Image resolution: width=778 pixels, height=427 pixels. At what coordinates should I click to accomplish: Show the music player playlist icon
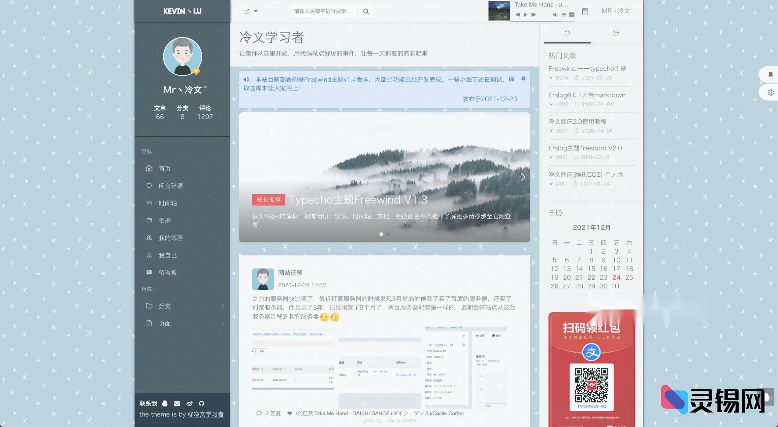click(563, 15)
